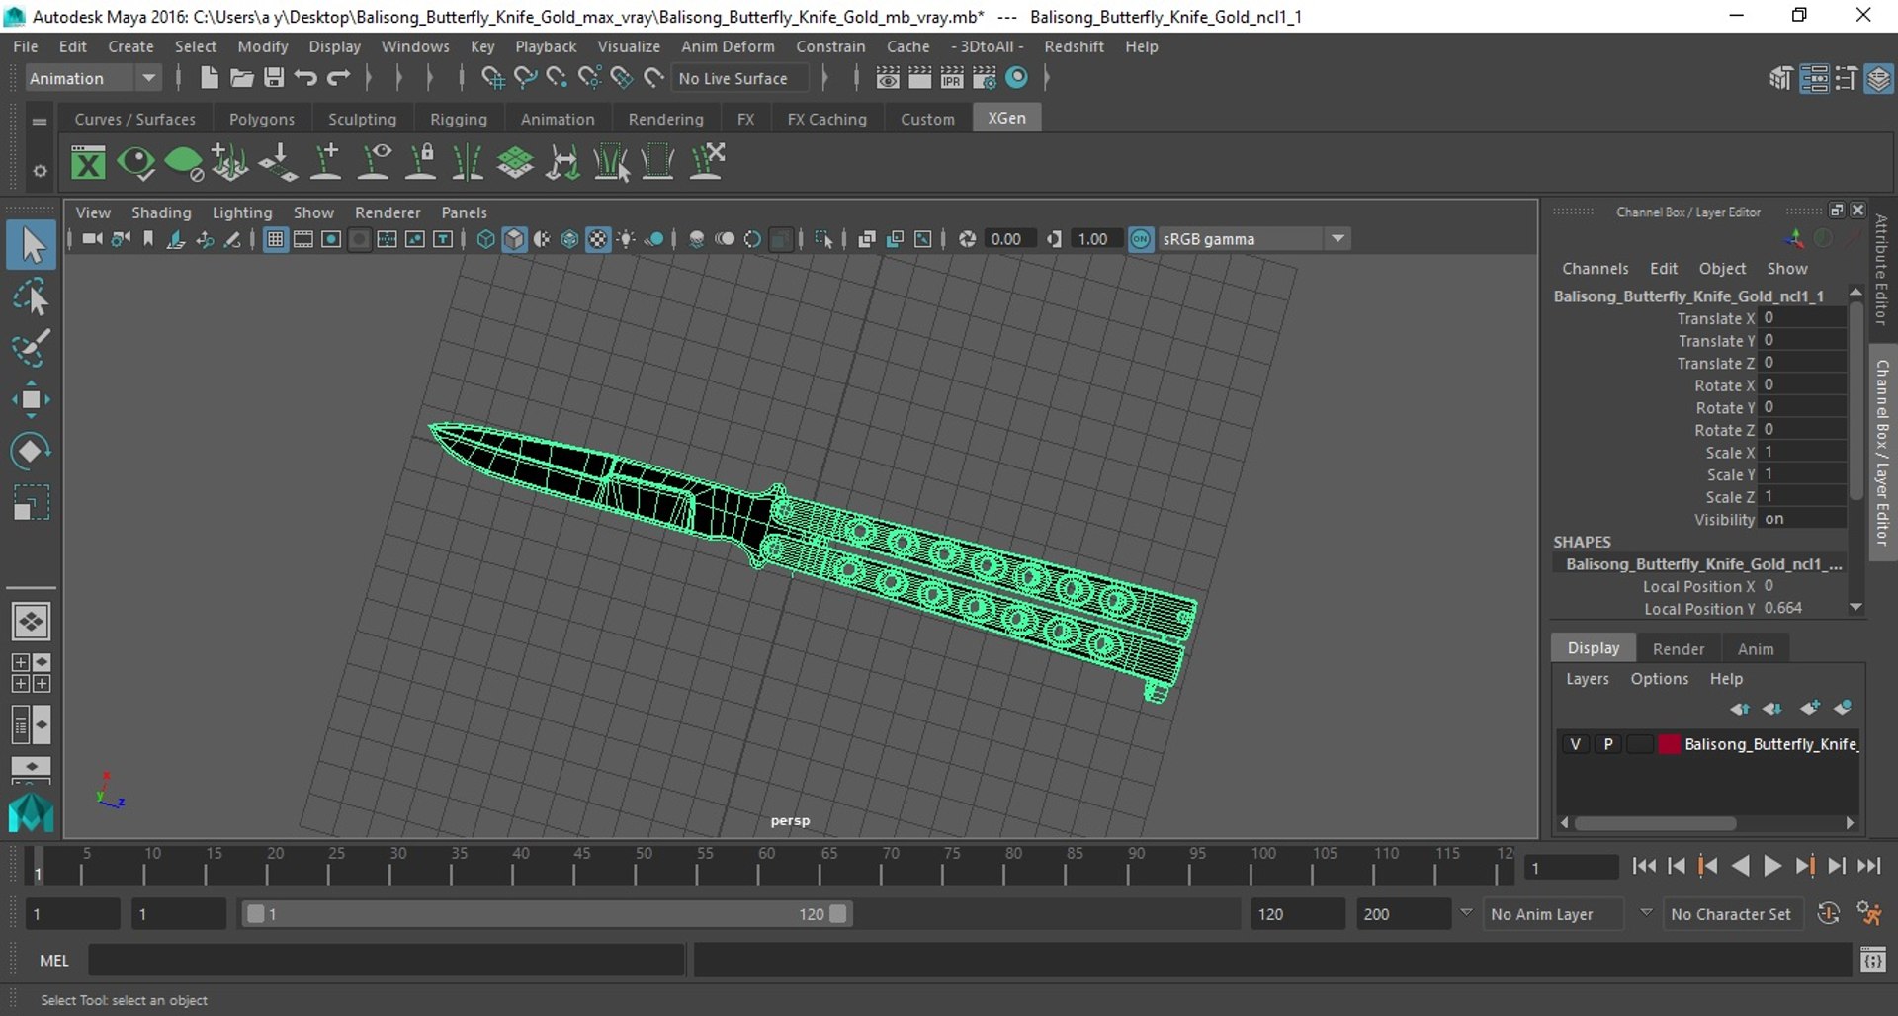Toggle layer visibility V box

coord(1575,744)
